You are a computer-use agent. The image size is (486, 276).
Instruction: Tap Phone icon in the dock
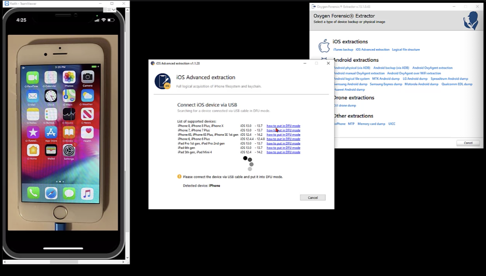[33, 193]
